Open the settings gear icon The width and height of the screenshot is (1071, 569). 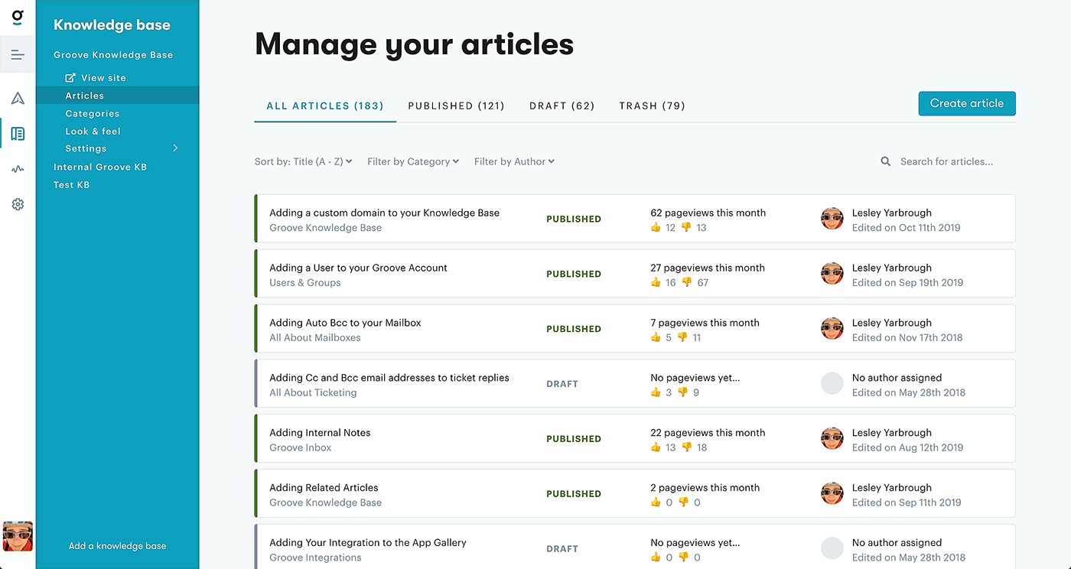click(17, 203)
